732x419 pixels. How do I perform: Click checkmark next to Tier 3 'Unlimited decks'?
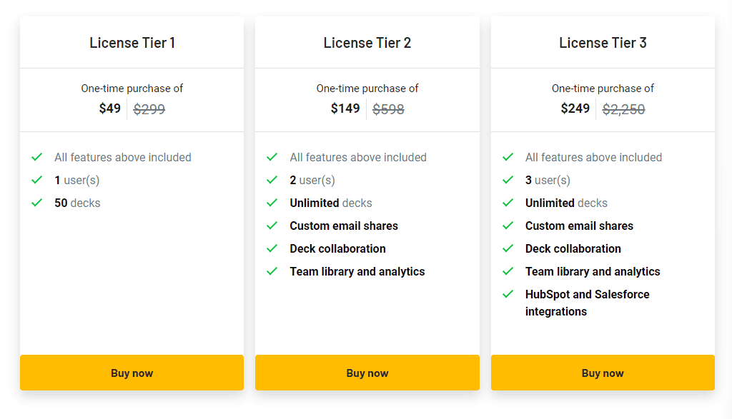[508, 203]
